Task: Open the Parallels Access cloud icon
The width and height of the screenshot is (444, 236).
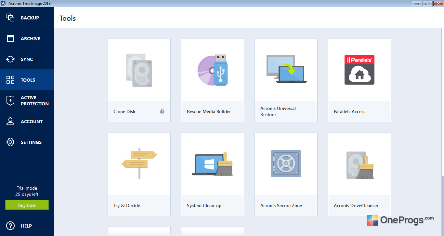Action: coord(359,70)
